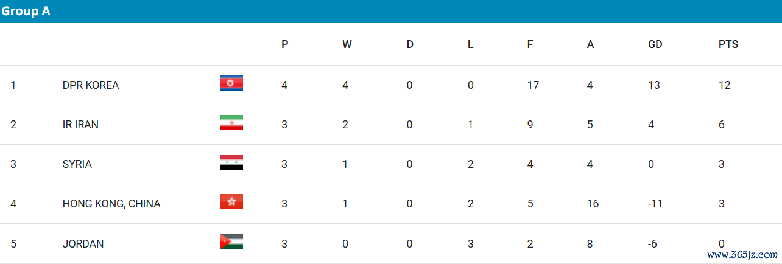782x264 pixels.
Task: Click the Jordan flag icon
Action: point(231,241)
